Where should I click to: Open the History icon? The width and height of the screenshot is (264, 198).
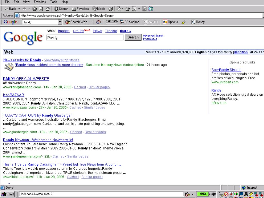click(111, 9)
